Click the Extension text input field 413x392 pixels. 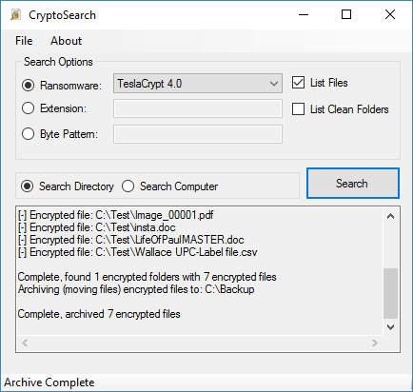(198, 108)
